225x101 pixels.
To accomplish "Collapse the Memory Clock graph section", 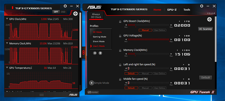I will click(7, 43).
